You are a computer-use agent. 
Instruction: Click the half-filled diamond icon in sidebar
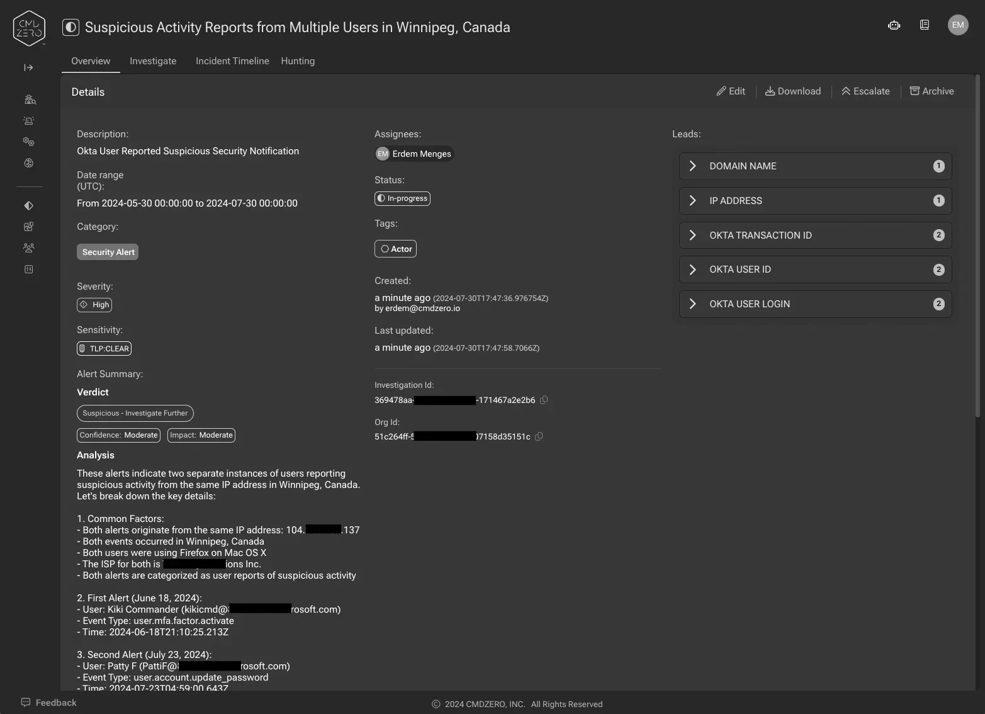[x=29, y=206]
